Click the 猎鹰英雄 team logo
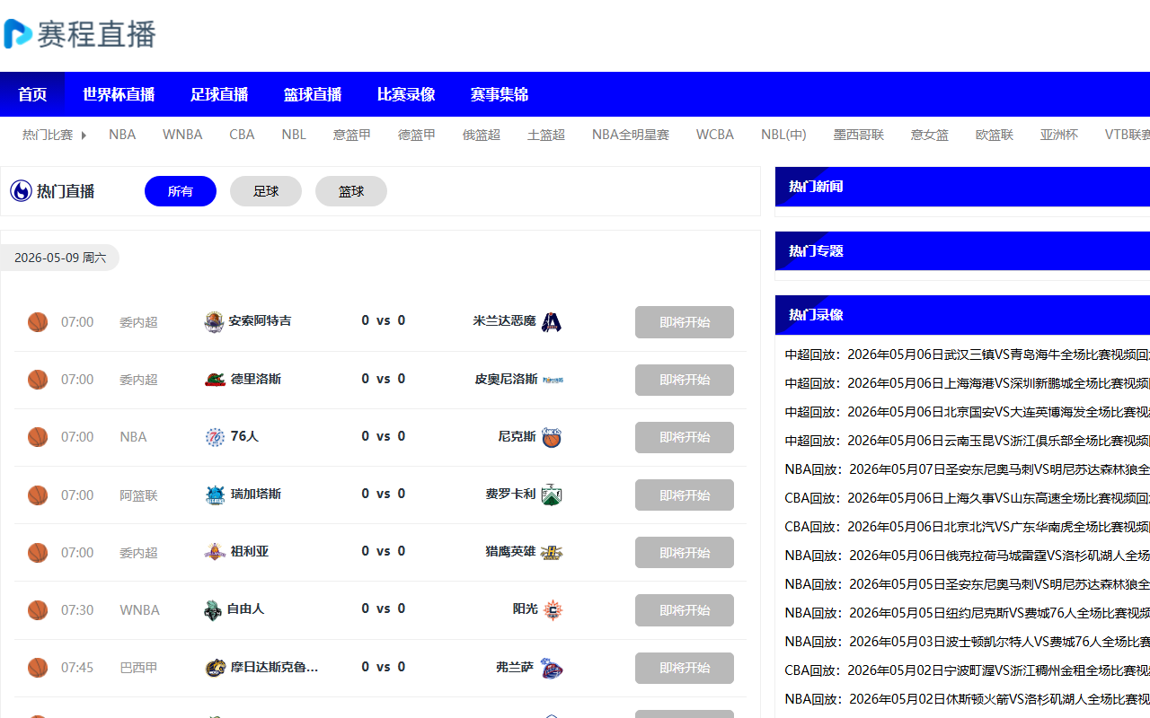The image size is (1150, 718). tap(552, 553)
